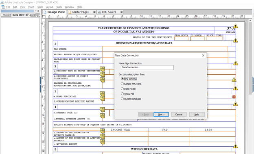Select the XML Schema radio option

point(122,79)
